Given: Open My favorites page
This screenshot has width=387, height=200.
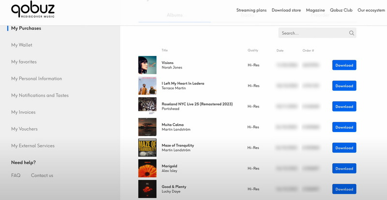Looking at the screenshot, I should click(24, 62).
